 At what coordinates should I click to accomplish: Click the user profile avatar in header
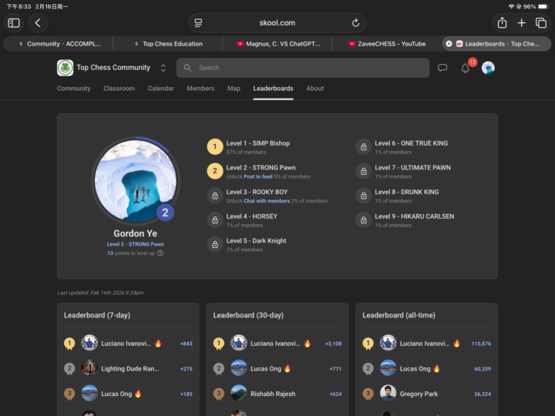488,68
